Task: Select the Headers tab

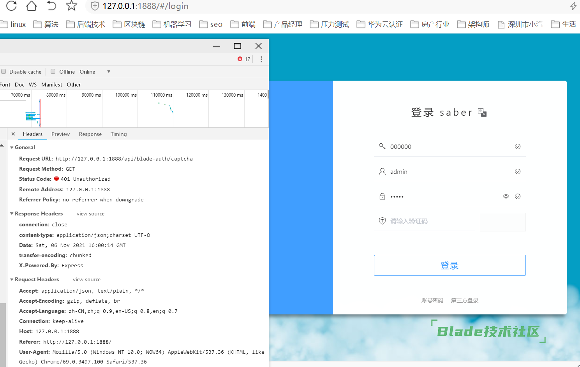Action: coord(33,134)
